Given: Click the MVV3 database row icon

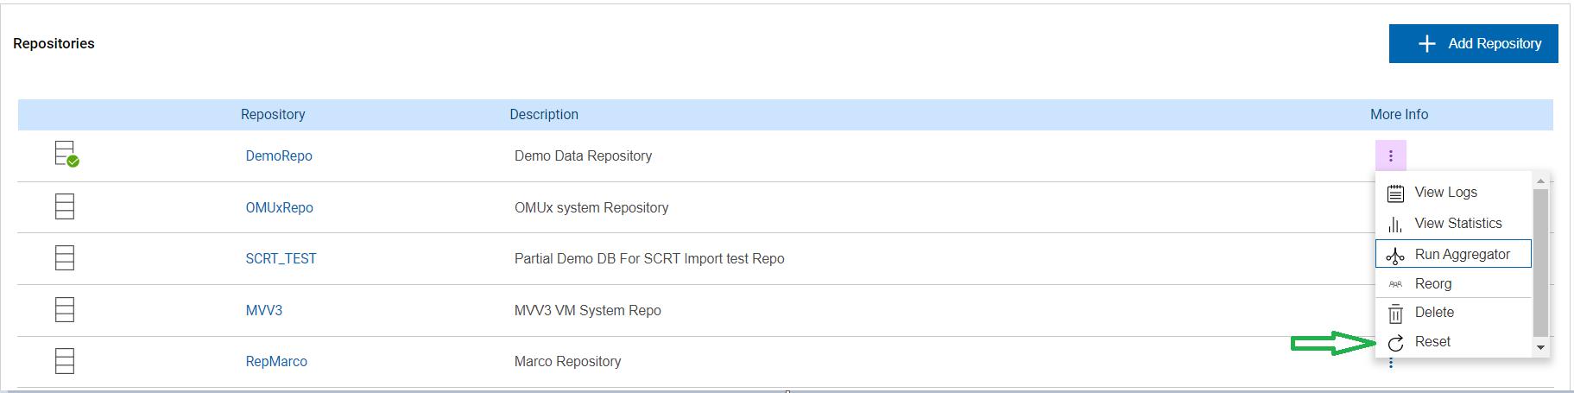Looking at the screenshot, I should tap(65, 309).
